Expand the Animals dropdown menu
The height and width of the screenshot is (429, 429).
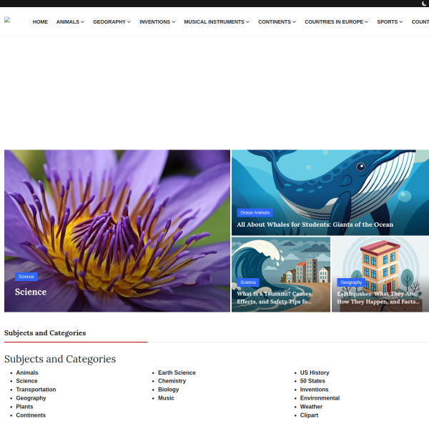point(70,22)
